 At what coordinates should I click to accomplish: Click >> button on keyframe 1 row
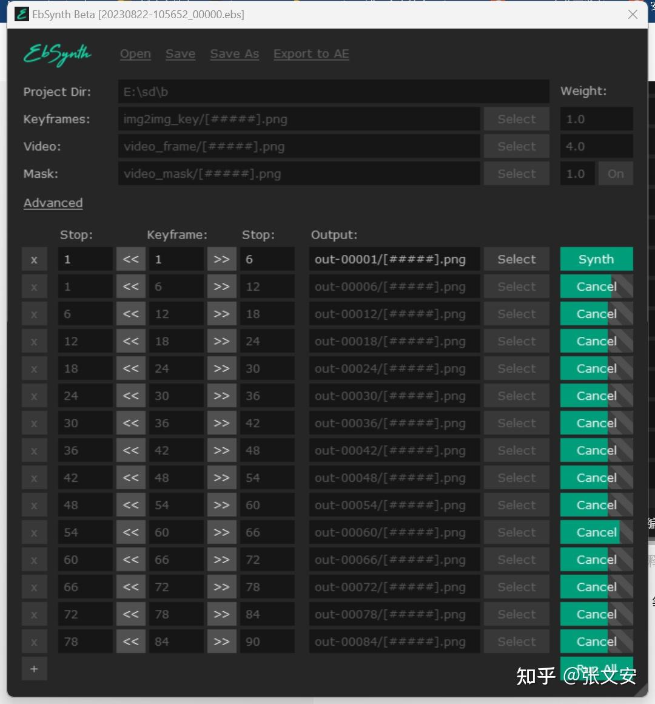[x=221, y=260]
